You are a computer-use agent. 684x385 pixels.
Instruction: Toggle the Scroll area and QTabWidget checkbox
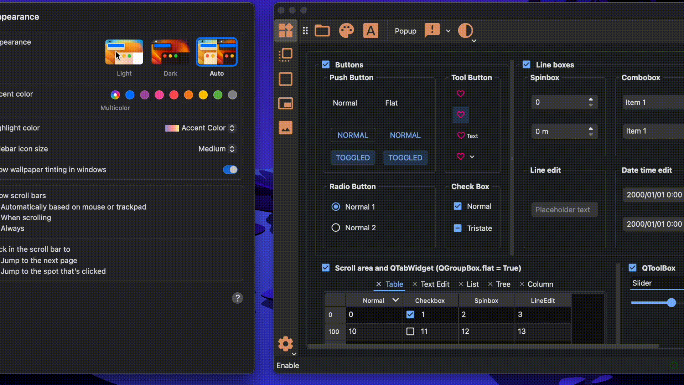(x=326, y=268)
